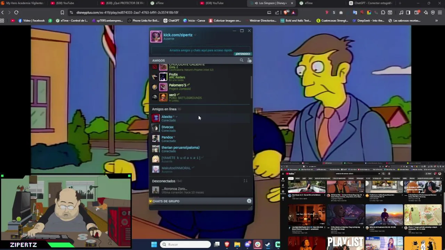The height and width of the screenshot is (250, 445).
Task: Open ChatGPT bookmark in bookmarks bar
Action: pyautogui.click(x=171, y=20)
